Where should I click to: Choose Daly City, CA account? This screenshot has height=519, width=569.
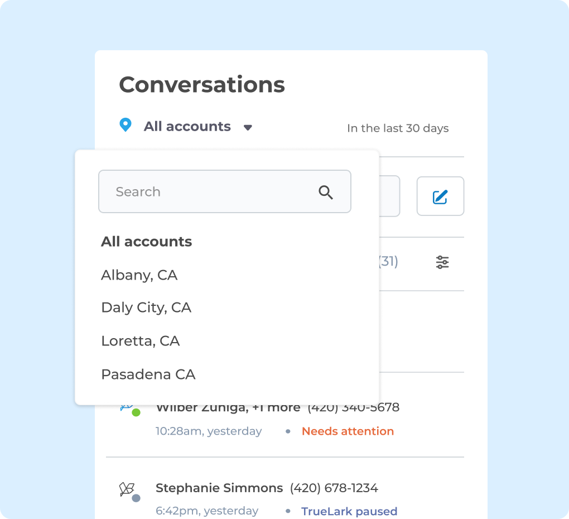pos(146,307)
